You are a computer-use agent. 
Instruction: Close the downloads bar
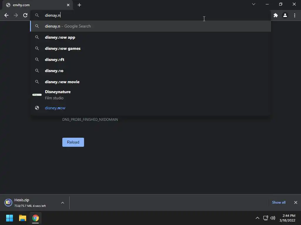pos(296,202)
